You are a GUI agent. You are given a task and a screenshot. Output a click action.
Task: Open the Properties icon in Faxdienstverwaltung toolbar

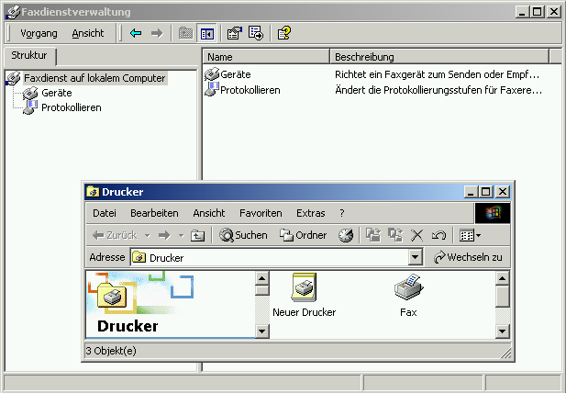coord(234,34)
